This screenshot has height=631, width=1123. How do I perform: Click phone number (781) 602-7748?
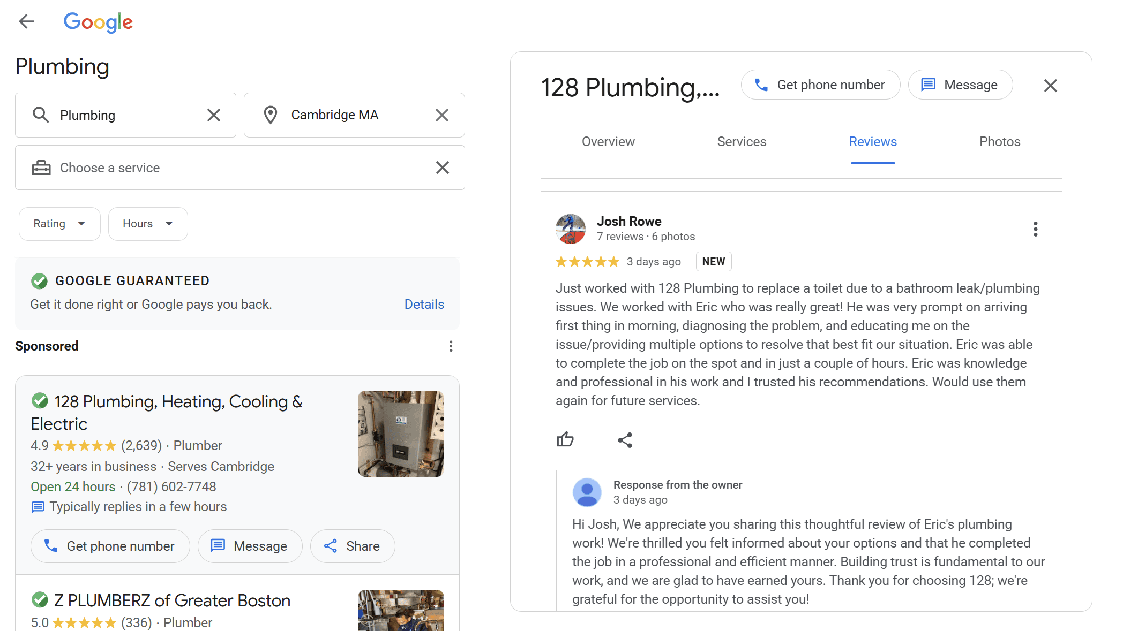point(171,486)
